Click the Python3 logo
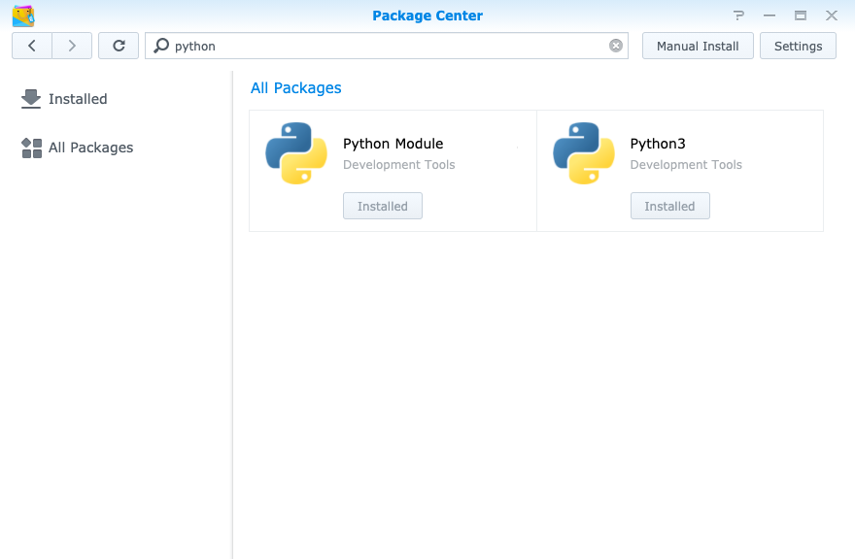 (x=584, y=153)
